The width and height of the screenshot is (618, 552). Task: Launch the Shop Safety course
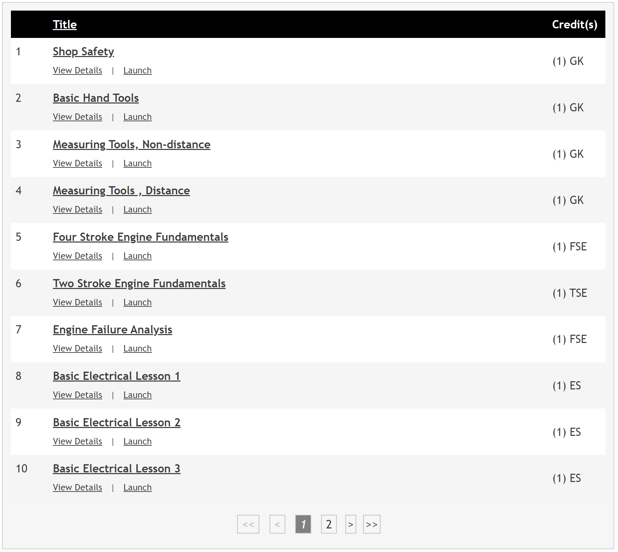(137, 70)
